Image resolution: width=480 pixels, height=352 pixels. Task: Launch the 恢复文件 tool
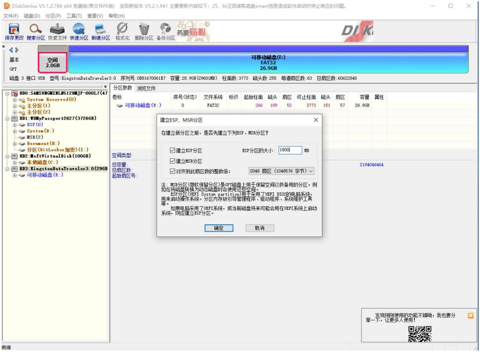click(x=57, y=31)
